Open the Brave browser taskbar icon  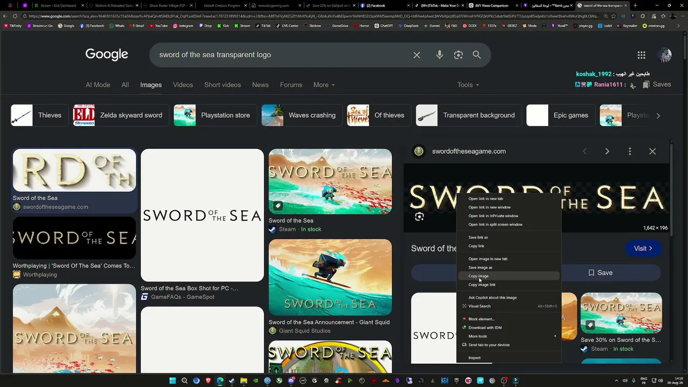point(208,381)
